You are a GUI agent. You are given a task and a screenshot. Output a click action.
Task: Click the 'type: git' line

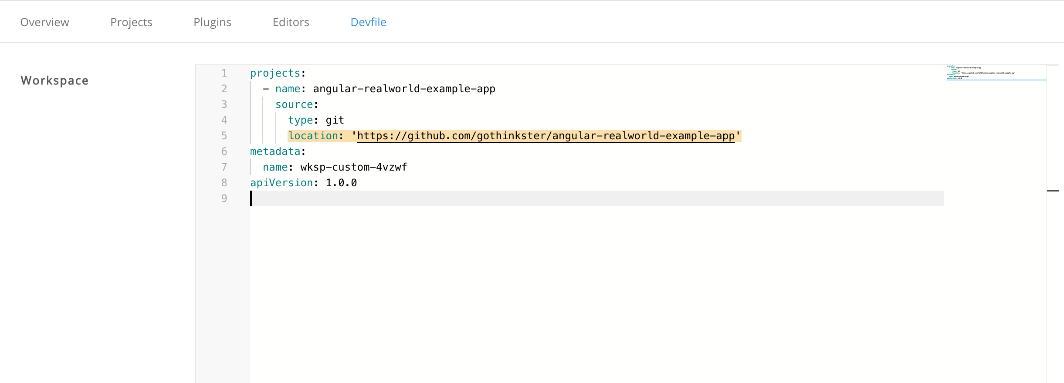tap(316, 120)
